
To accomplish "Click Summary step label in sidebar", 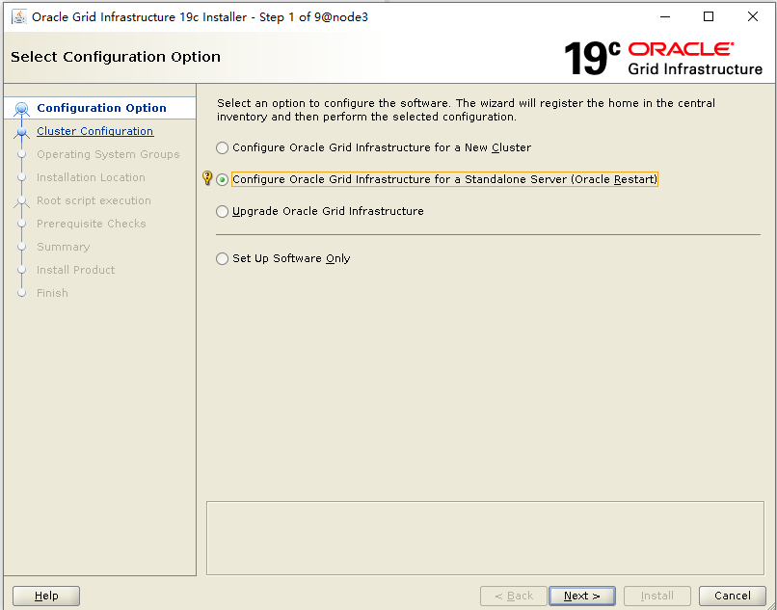I will click(64, 247).
